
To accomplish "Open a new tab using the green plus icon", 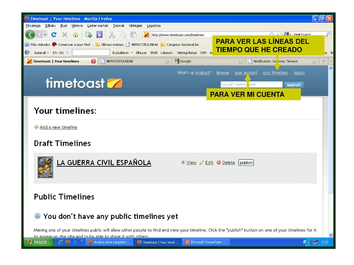I will click(x=88, y=35).
